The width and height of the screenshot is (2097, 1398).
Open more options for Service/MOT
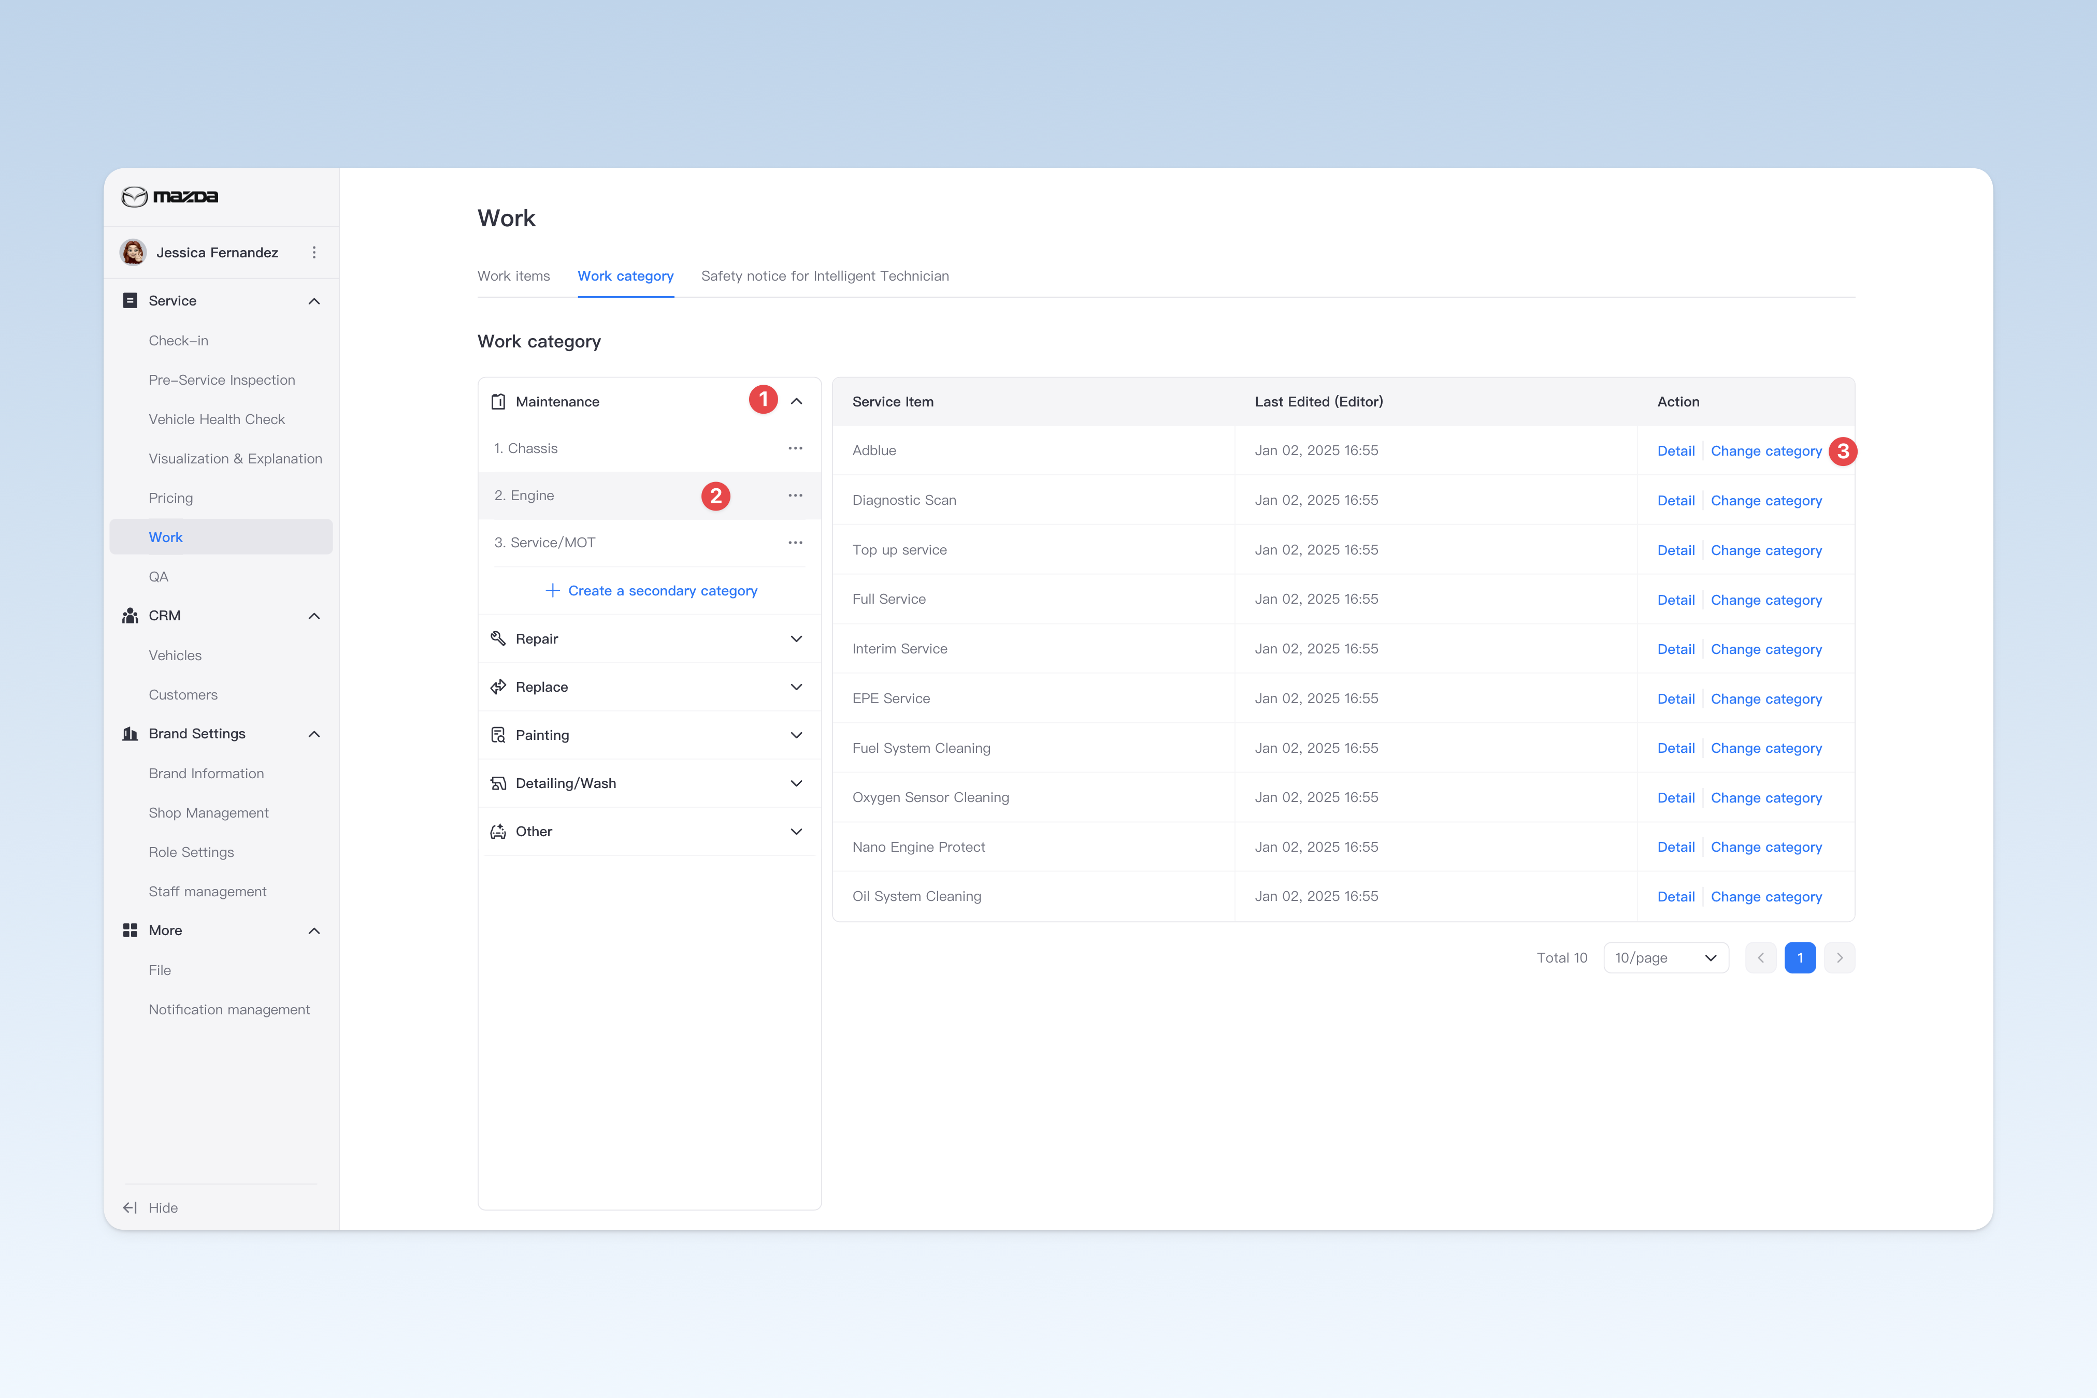(796, 542)
